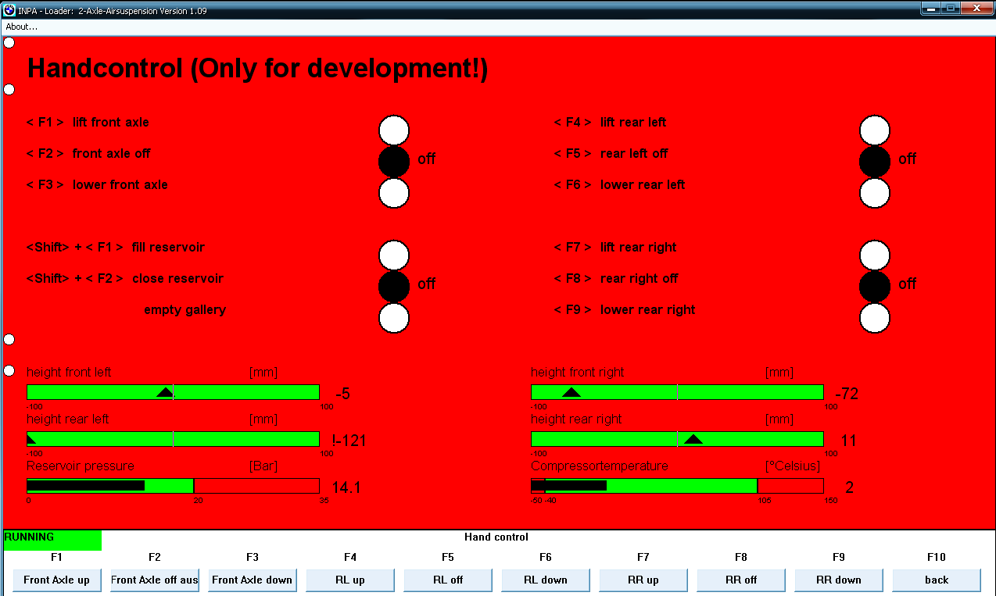Screen dimensions: 996x596
Task: Click the rear right height value 11
Action: (x=848, y=441)
